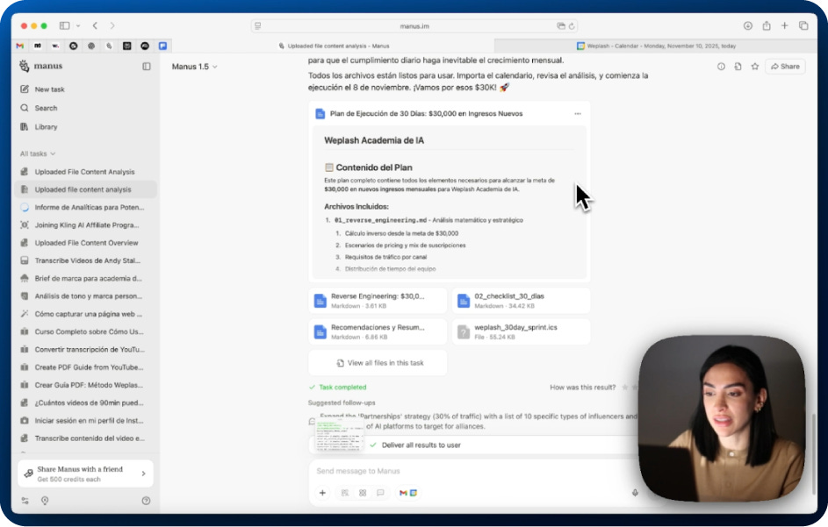The width and height of the screenshot is (828, 527).
Task: Go forward in browser history
Action: 112,25
